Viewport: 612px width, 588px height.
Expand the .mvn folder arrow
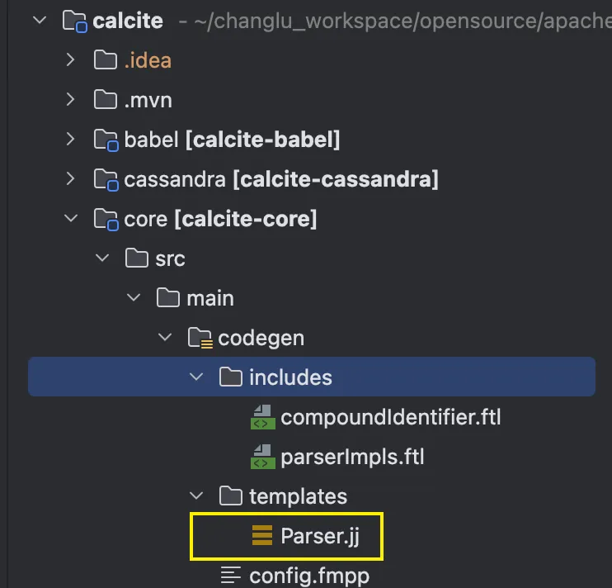click(x=71, y=100)
